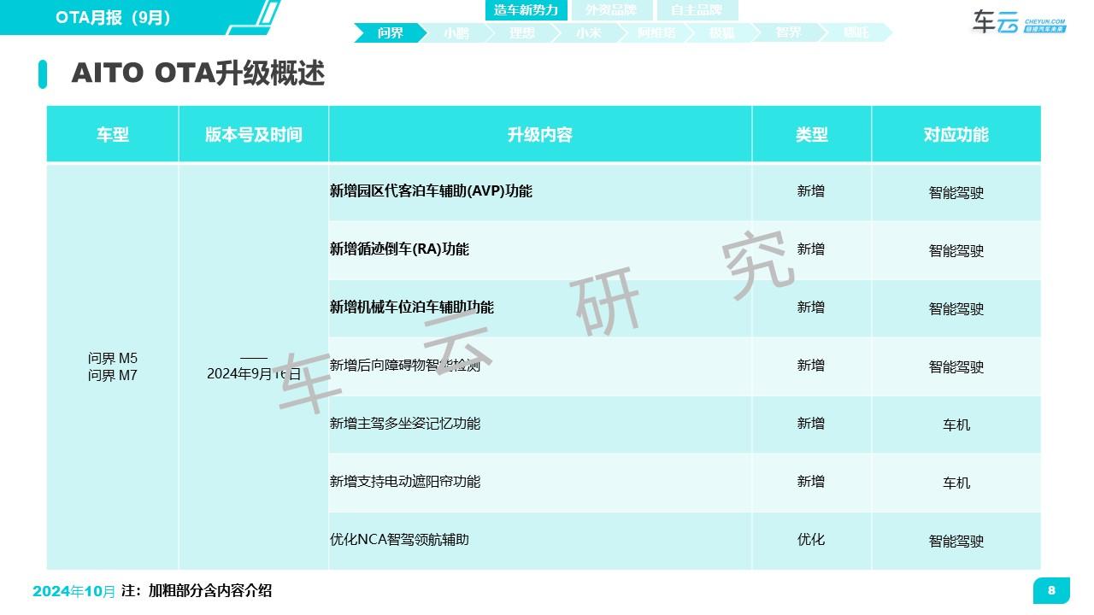This screenshot has height=615, width=1094.
Task: Select the slide title AITO OTA升级概述
Action: coord(198,73)
